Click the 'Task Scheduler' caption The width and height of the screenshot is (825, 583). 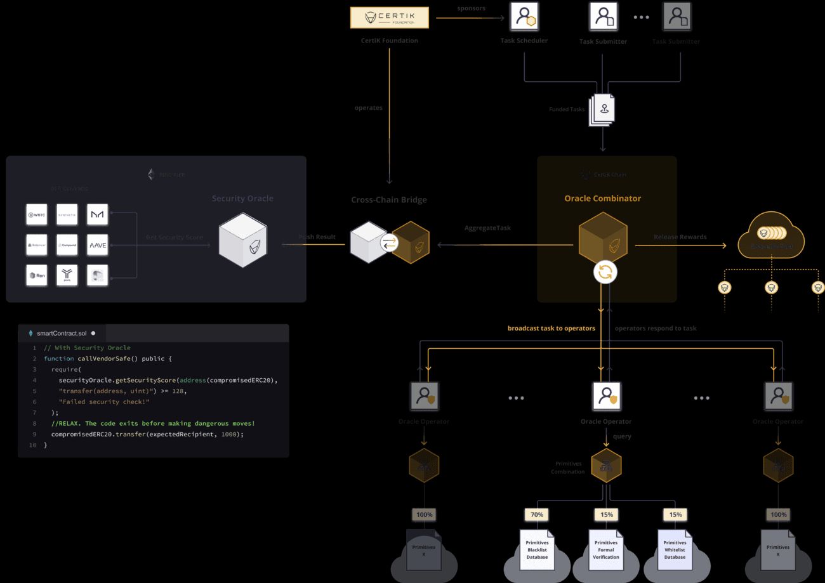(524, 41)
